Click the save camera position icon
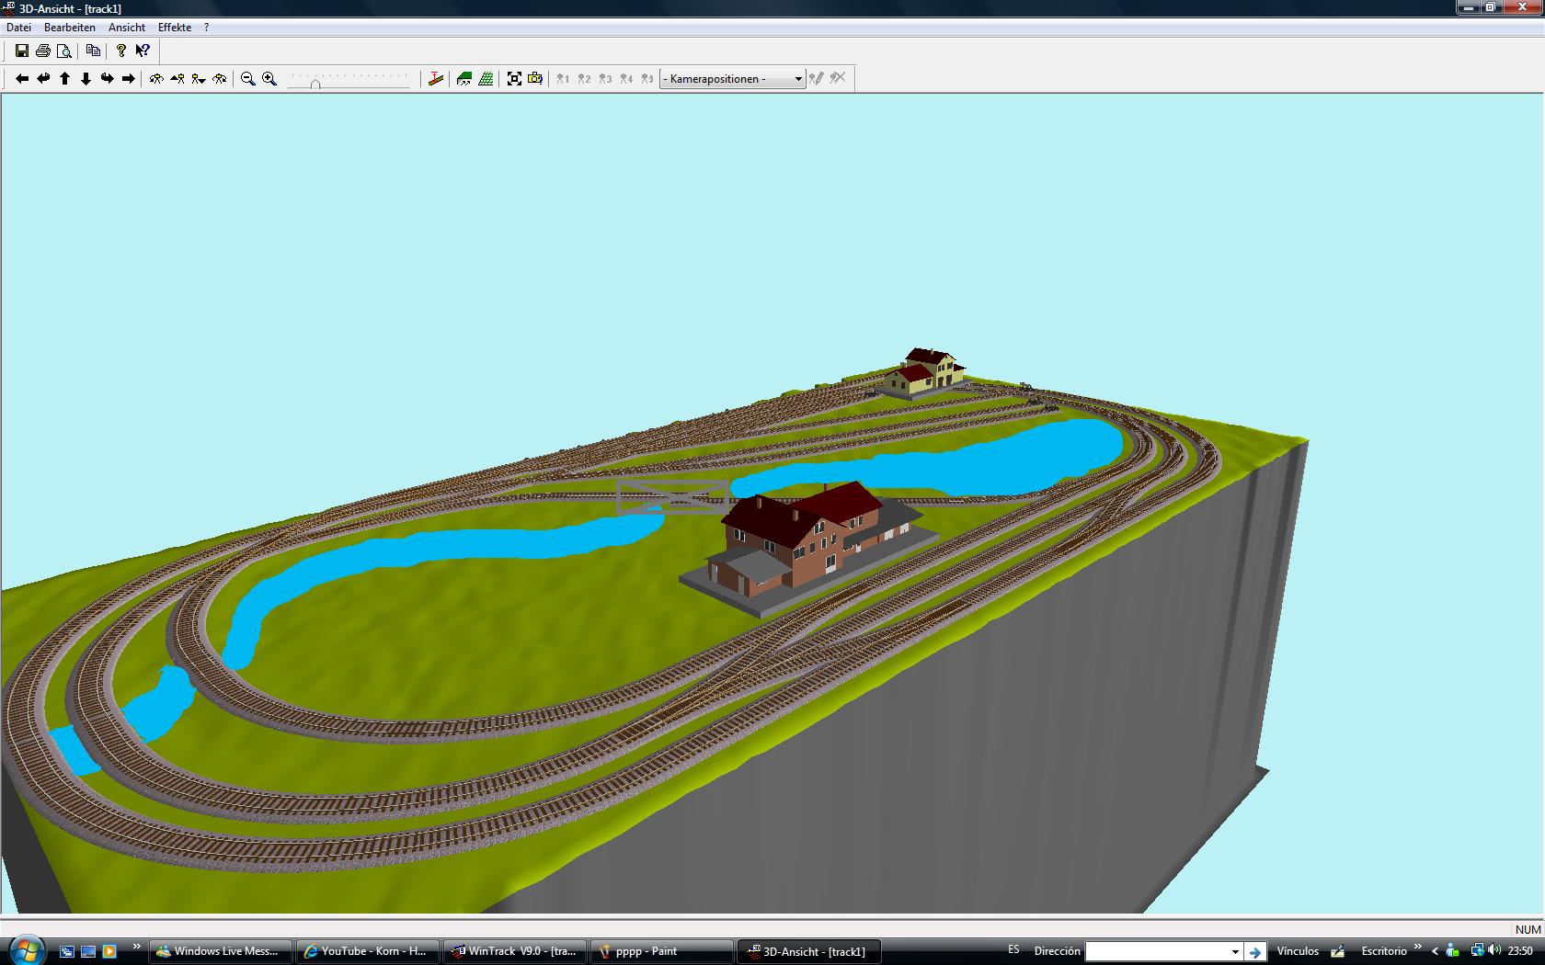 (816, 79)
